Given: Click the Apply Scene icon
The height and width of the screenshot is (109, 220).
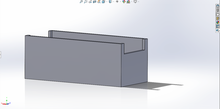Looking at the screenshot, I should click(128, 2).
